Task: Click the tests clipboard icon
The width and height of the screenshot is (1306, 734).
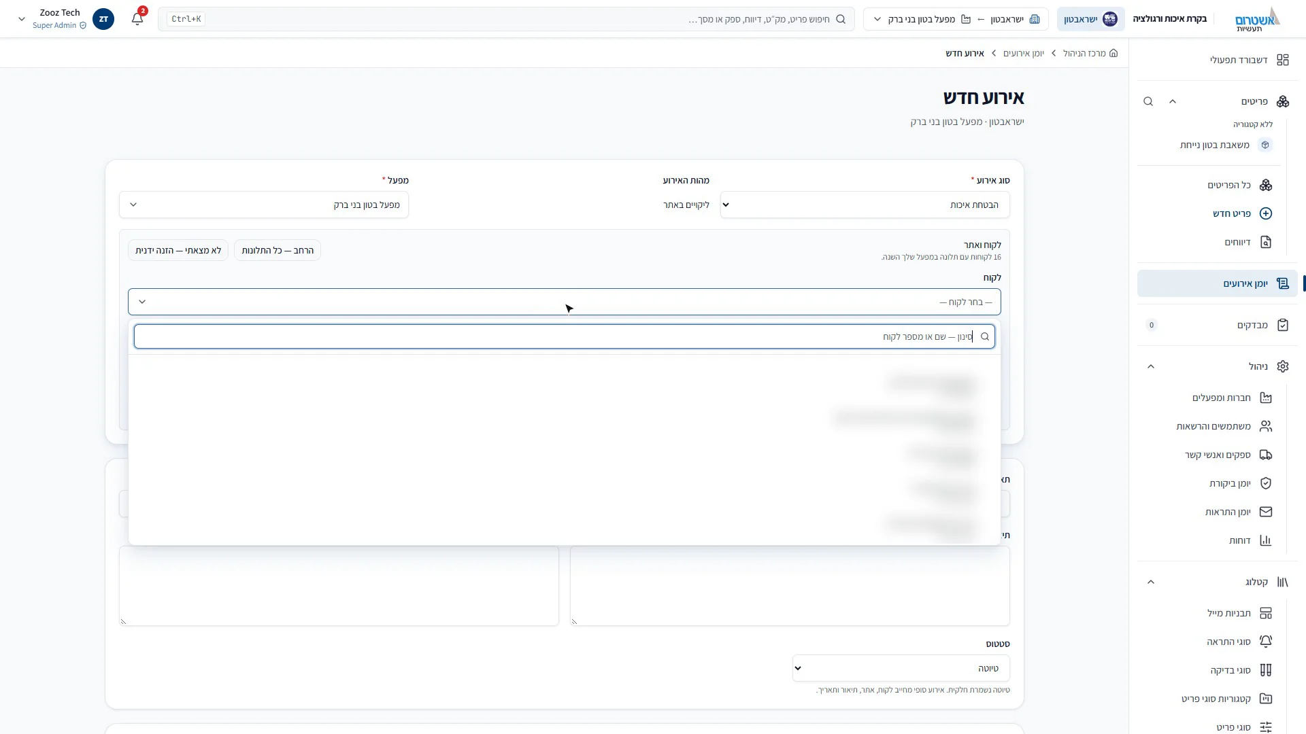Action: (1282, 325)
